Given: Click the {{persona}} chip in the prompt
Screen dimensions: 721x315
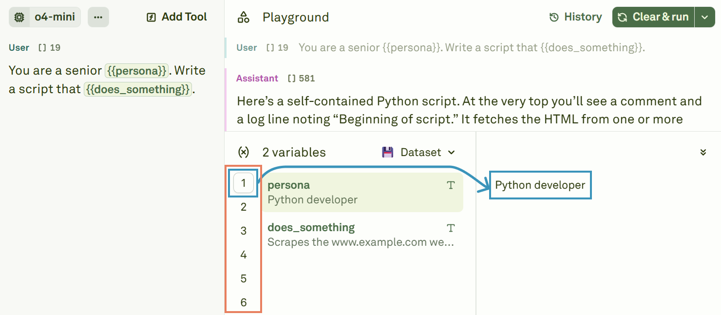Looking at the screenshot, I should point(136,71).
